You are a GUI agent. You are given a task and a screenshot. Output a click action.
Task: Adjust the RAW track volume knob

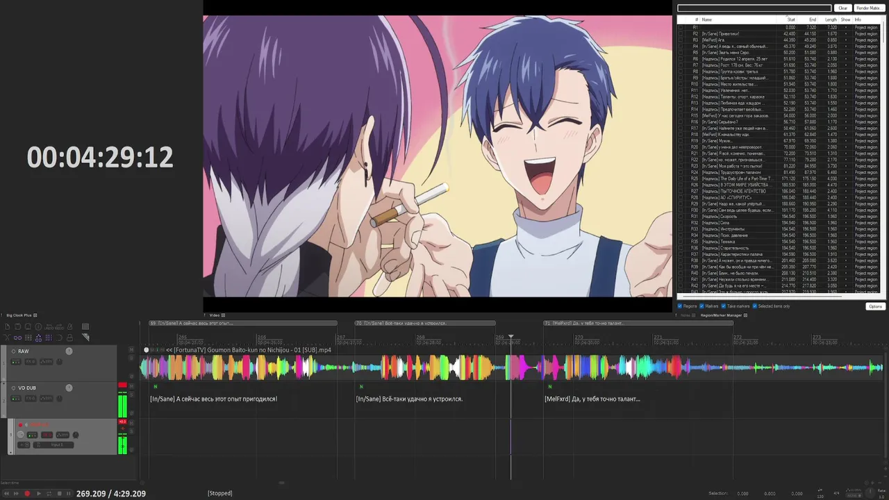point(69,351)
